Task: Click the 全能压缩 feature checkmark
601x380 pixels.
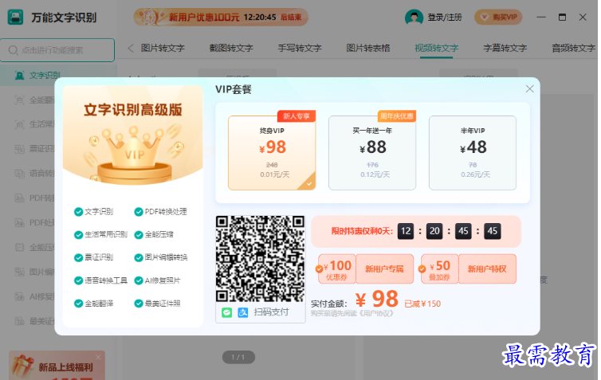Action: (139, 235)
